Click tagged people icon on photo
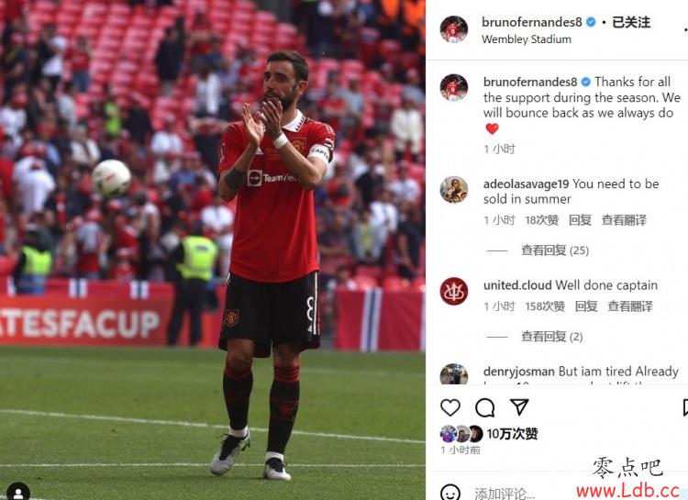Viewport: 688px width, 500px height. pos(18,492)
